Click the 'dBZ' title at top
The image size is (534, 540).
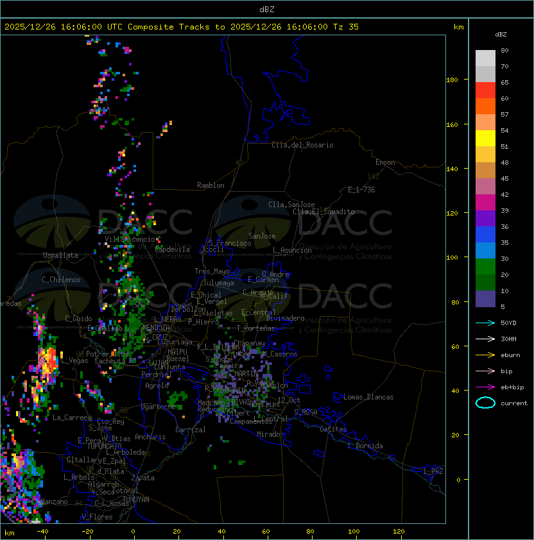coord(267,9)
